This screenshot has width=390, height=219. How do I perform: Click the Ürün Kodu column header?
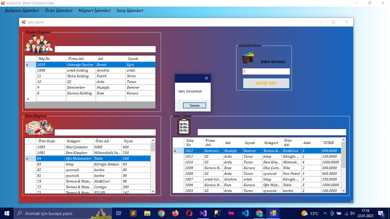tap(51, 141)
